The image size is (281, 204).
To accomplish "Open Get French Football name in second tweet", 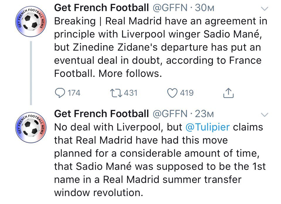I will pos(101,114).
